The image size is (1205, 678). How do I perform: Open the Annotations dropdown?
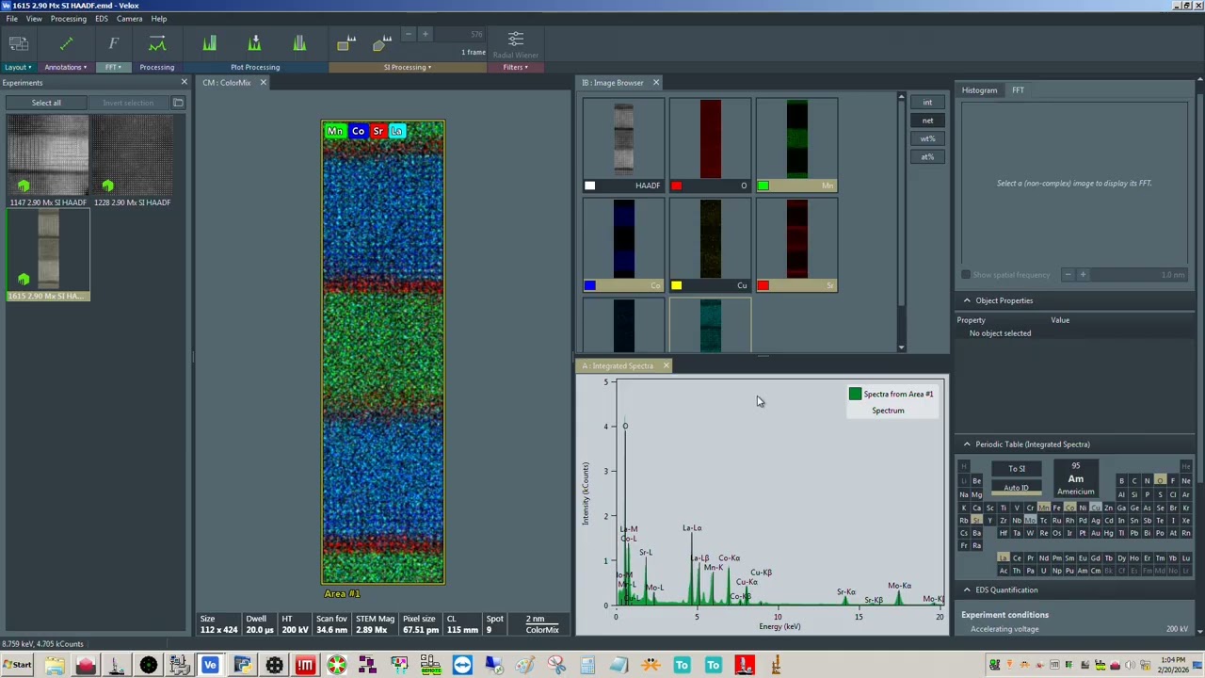pyautogui.click(x=66, y=67)
